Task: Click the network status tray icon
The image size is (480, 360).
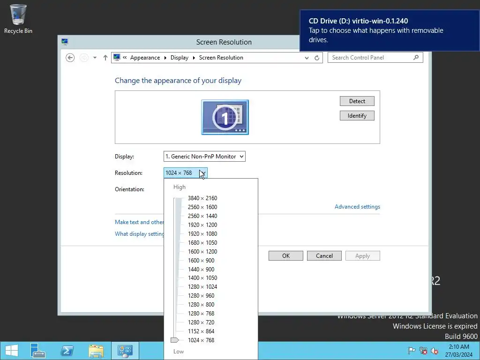Action: tap(423, 351)
